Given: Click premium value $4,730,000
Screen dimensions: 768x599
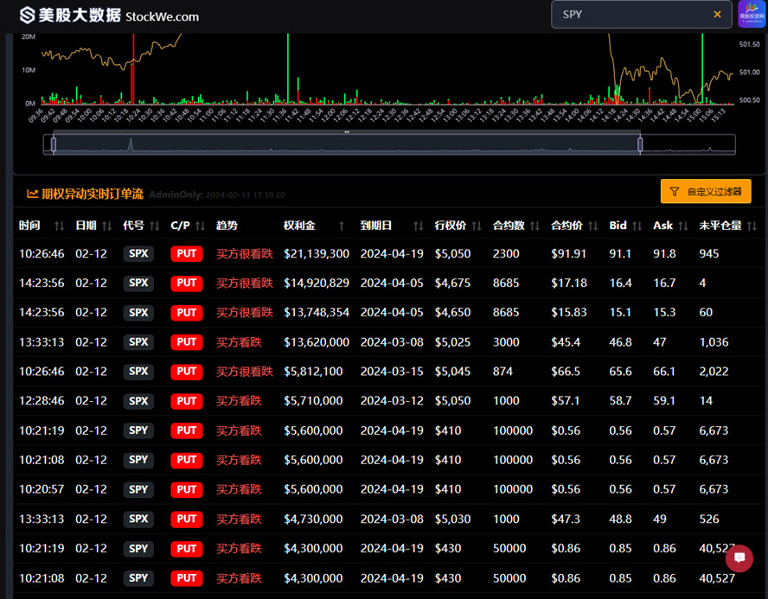Looking at the screenshot, I should [313, 519].
